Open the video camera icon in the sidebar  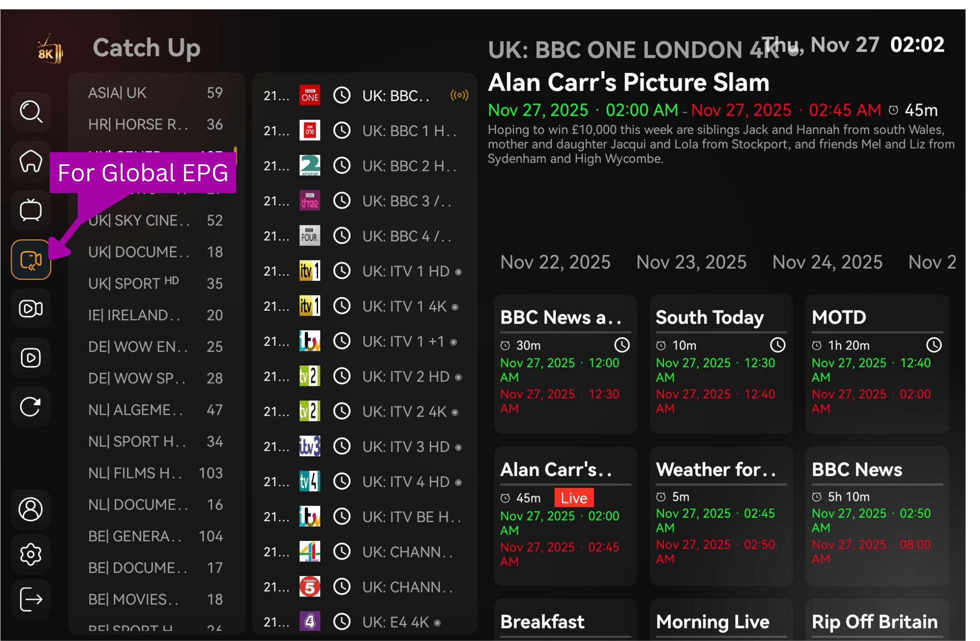(31, 308)
